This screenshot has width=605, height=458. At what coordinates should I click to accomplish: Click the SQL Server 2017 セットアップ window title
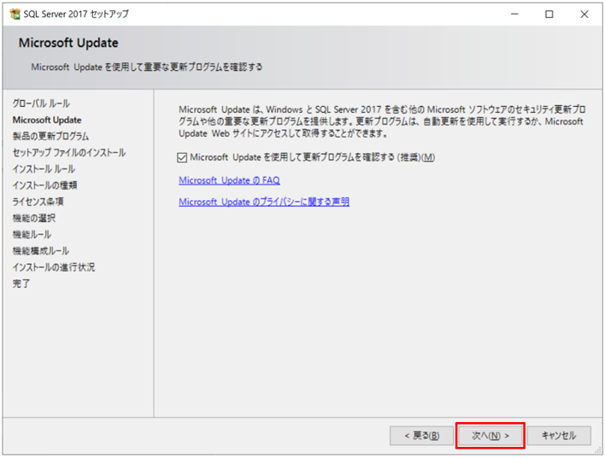76,15
